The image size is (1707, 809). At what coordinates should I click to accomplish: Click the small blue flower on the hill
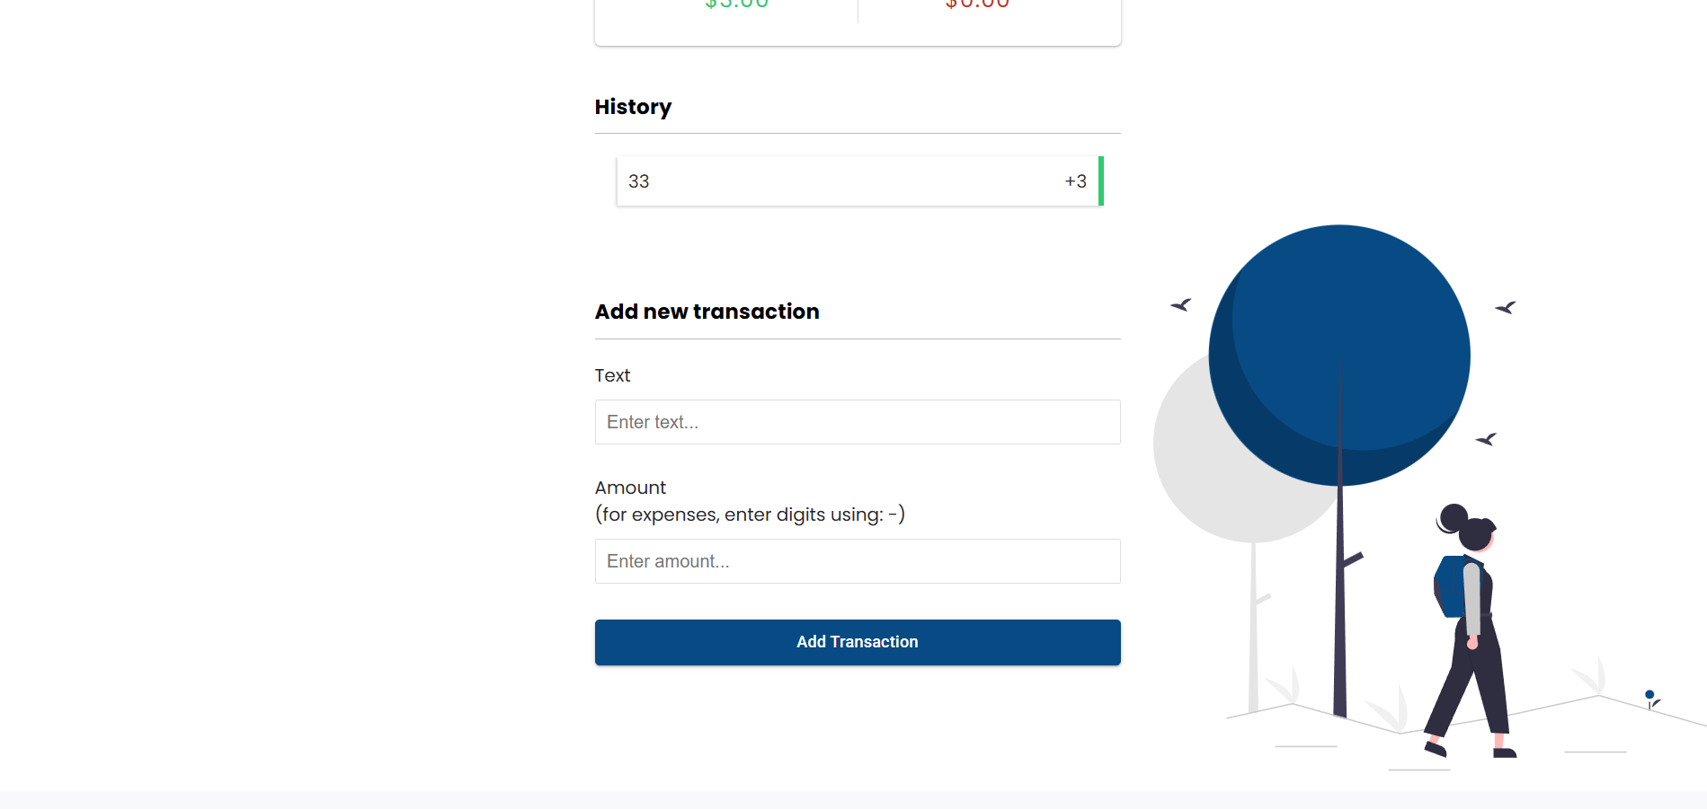(x=1651, y=699)
